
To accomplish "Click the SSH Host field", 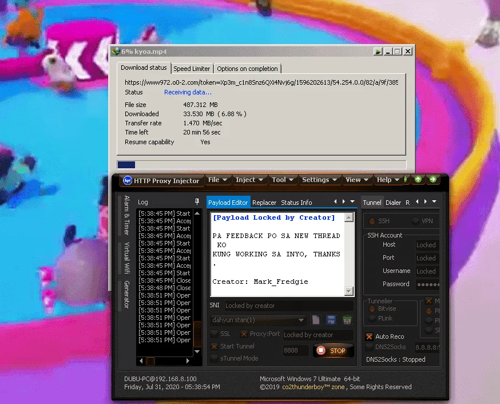I will pyautogui.click(x=427, y=245).
